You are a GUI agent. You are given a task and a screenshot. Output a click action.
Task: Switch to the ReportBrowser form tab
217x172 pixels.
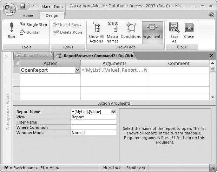[x=33, y=56]
